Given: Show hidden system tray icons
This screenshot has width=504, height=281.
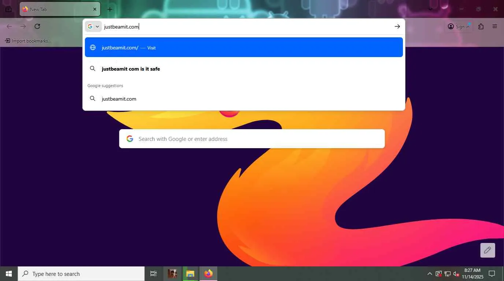Looking at the screenshot, I should coord(430,274).
